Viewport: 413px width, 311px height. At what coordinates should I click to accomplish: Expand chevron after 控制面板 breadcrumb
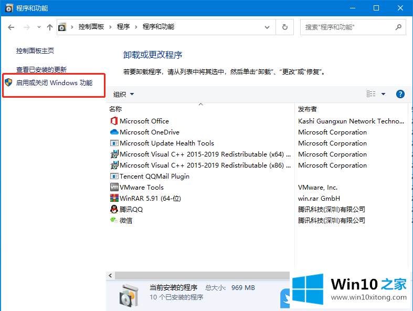110,27
